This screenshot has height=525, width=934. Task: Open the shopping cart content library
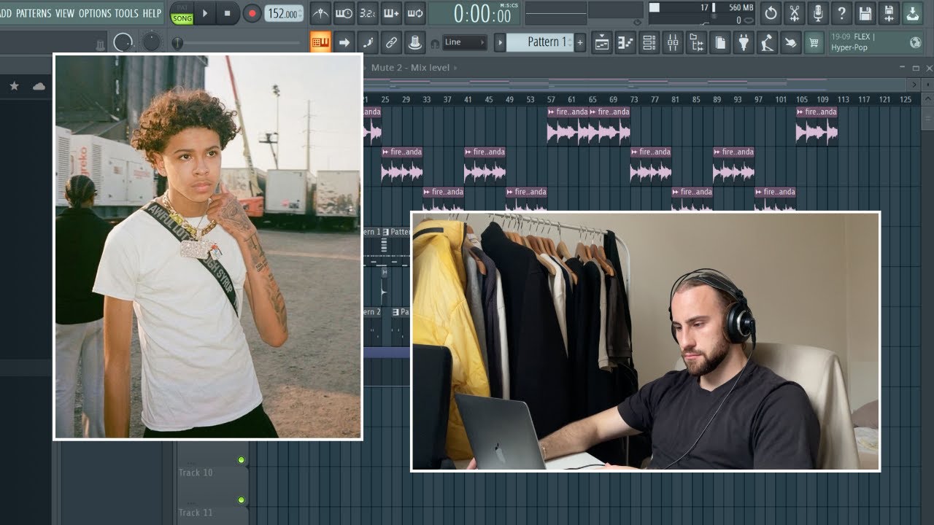pyautogui.click(x=813, y=42)
